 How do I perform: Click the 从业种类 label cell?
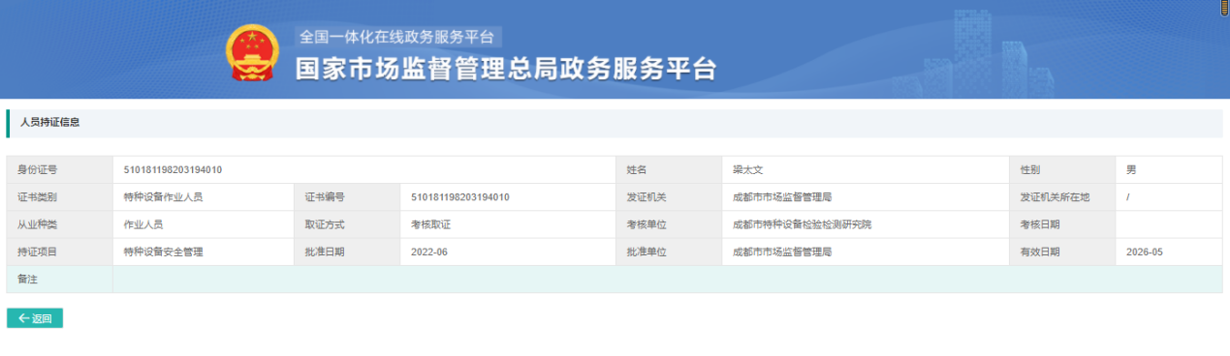point(60,224)
